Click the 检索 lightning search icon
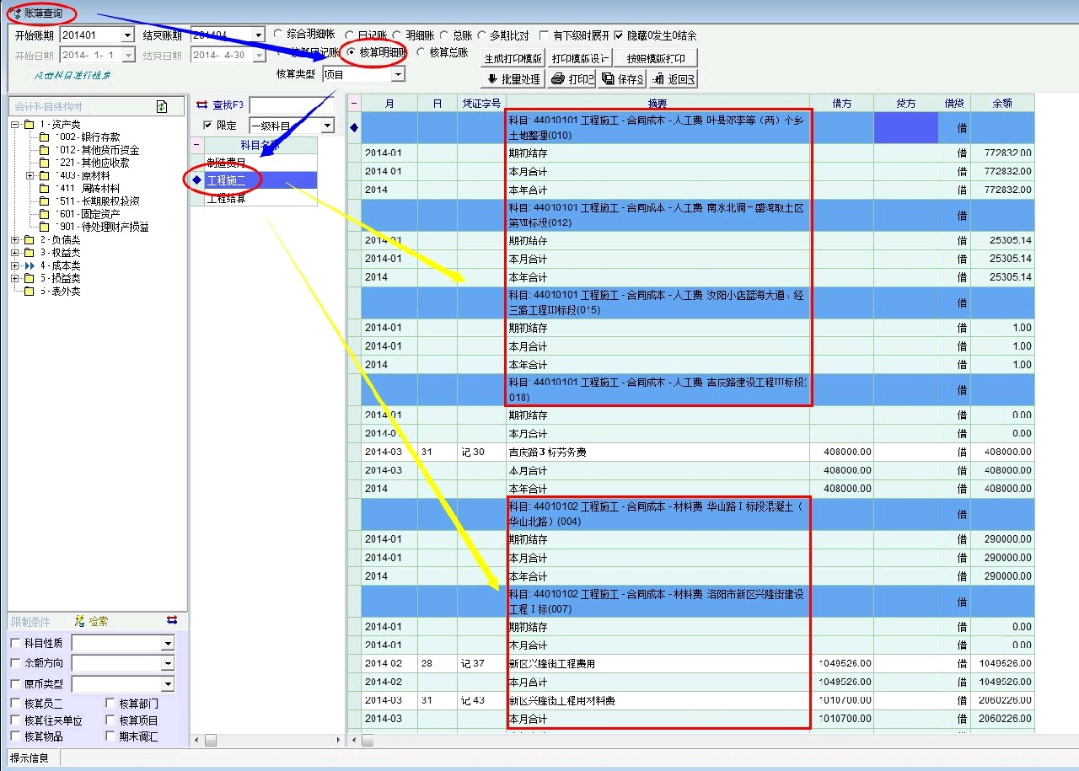The height and width of the screenshot is (771, 1079). [x=80, y=621]
